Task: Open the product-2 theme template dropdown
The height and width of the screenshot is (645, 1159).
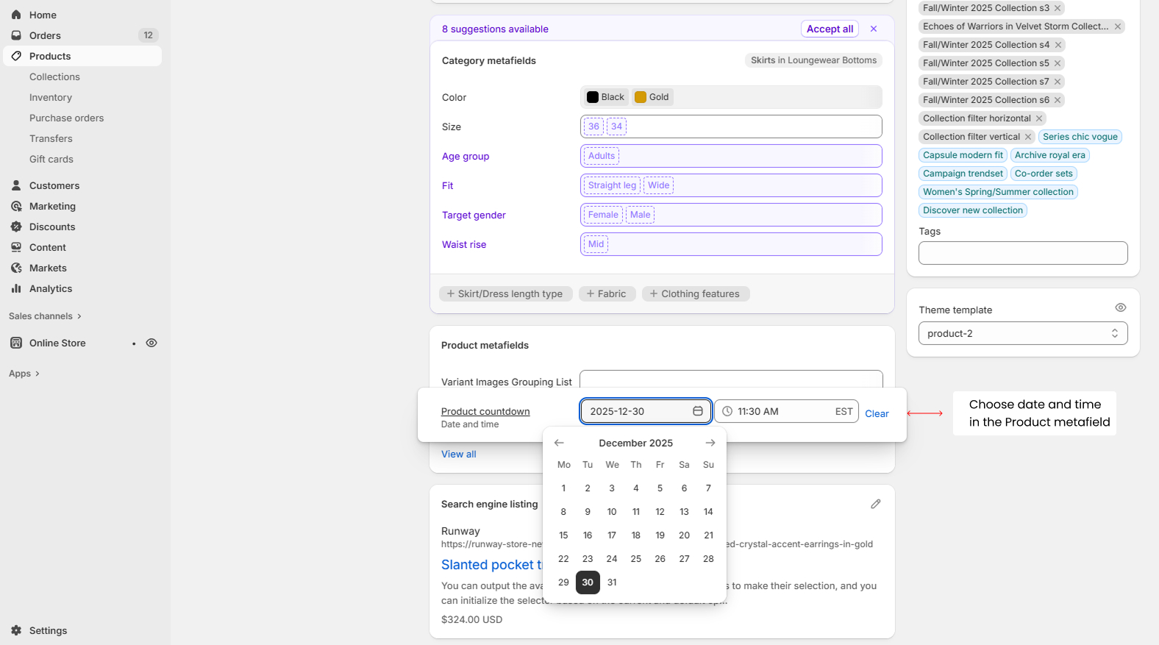Action: pos(1022,333)
